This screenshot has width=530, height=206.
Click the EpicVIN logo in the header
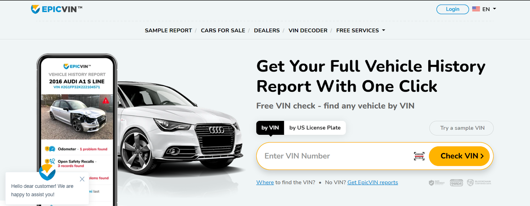[57, 9]
